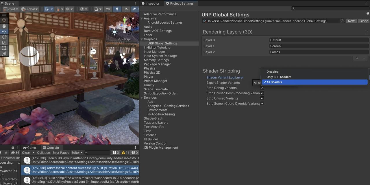Open grid visibility dropdown arrow
Viewport: 370px width, 185px height.
tap(51, 9)
